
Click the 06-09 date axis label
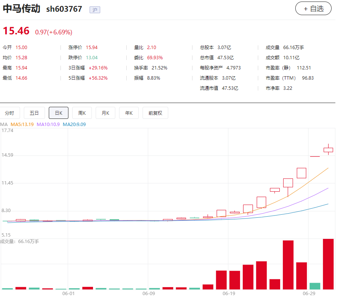(x=149, y=293)
